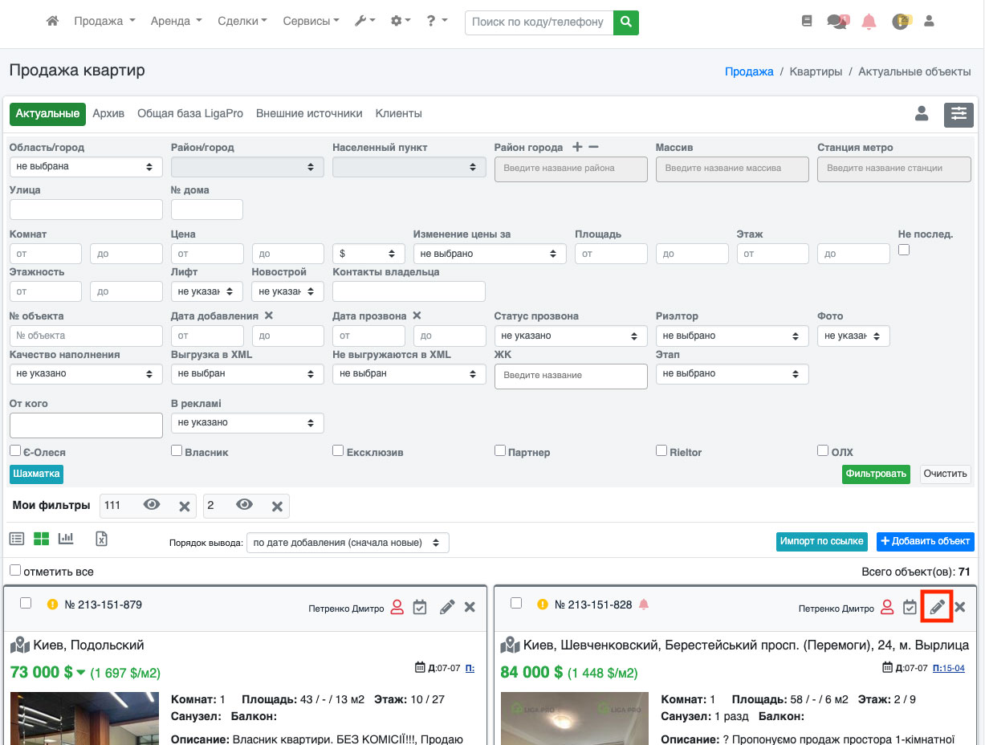Screen dimensions: 985x745
Task: Open the chat messages icon
Action: tap(837, 22)
